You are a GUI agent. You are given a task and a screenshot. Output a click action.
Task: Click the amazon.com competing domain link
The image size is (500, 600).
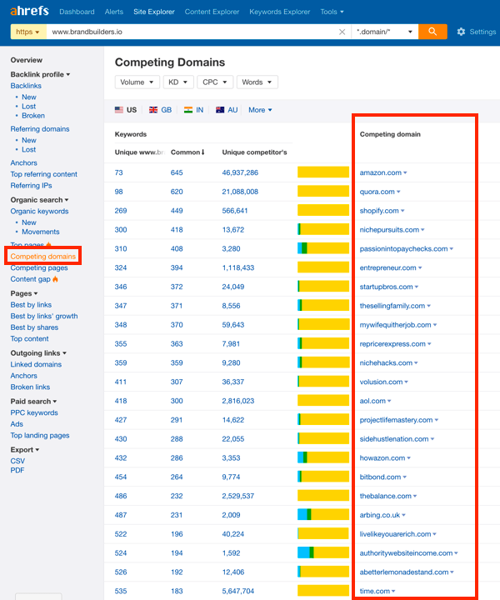click(x=380, y=172)
